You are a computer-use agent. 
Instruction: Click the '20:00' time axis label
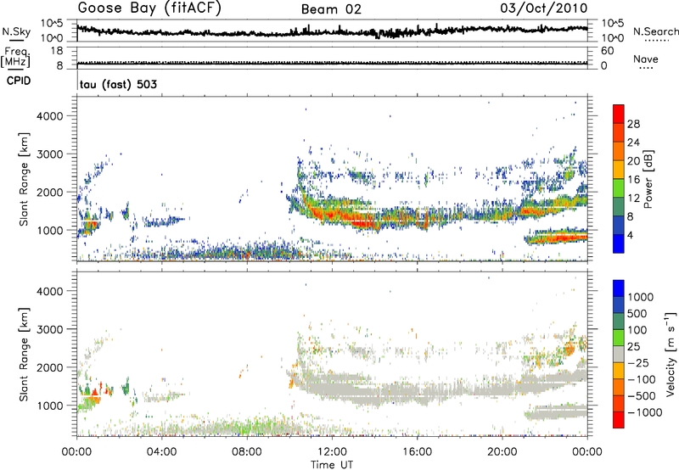(x=502, y=452)
